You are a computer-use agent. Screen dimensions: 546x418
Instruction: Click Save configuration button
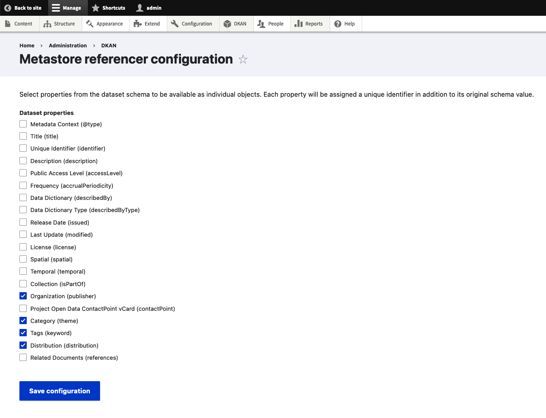click(x=60, y=391)
